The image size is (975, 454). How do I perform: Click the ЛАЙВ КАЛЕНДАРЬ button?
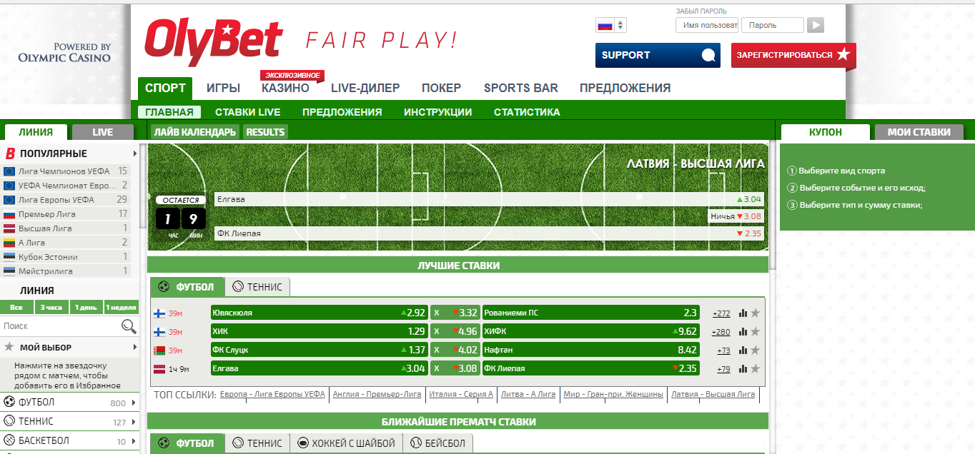pos(194,132)
